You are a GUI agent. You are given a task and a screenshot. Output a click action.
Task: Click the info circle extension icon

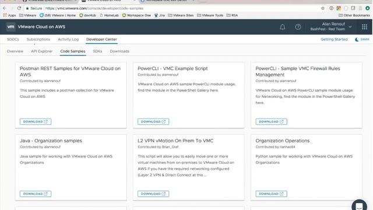[x=331, y=8]
